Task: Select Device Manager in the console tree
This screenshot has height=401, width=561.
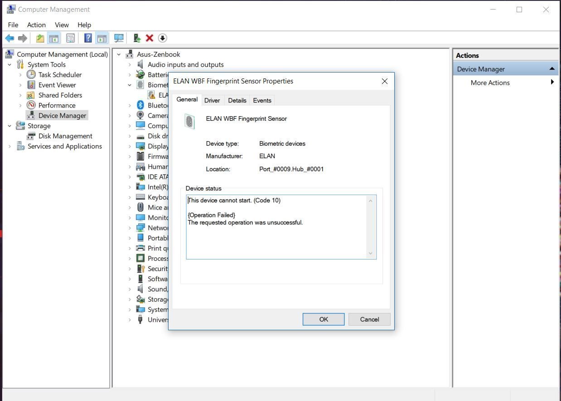Action: 62,116
